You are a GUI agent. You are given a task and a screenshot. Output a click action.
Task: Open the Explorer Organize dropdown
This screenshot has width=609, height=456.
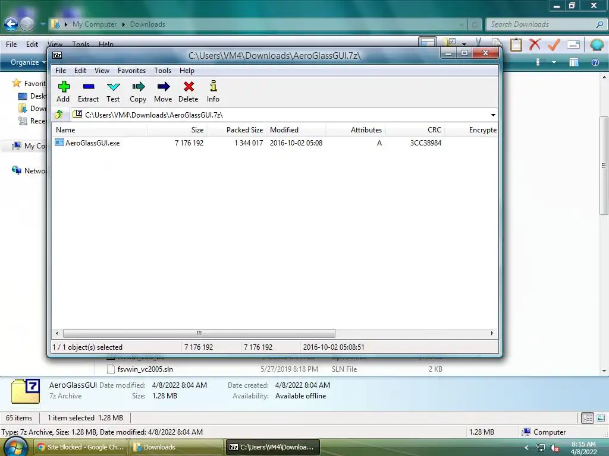coord(28,62)
